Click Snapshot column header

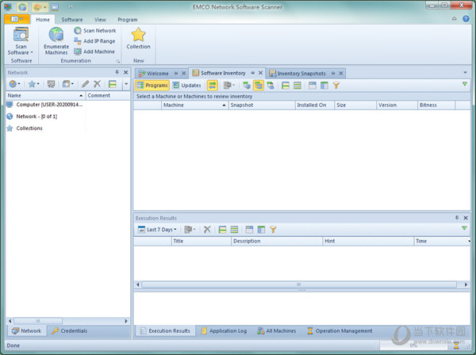point(261,105)
